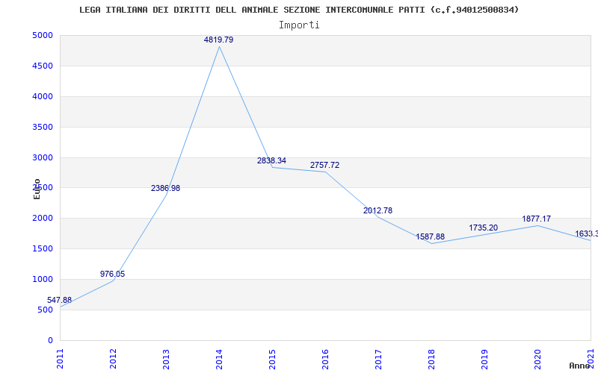Click the 'Importi' chart subtitle
The image size is (598, 373).
[x=299, y=25]
